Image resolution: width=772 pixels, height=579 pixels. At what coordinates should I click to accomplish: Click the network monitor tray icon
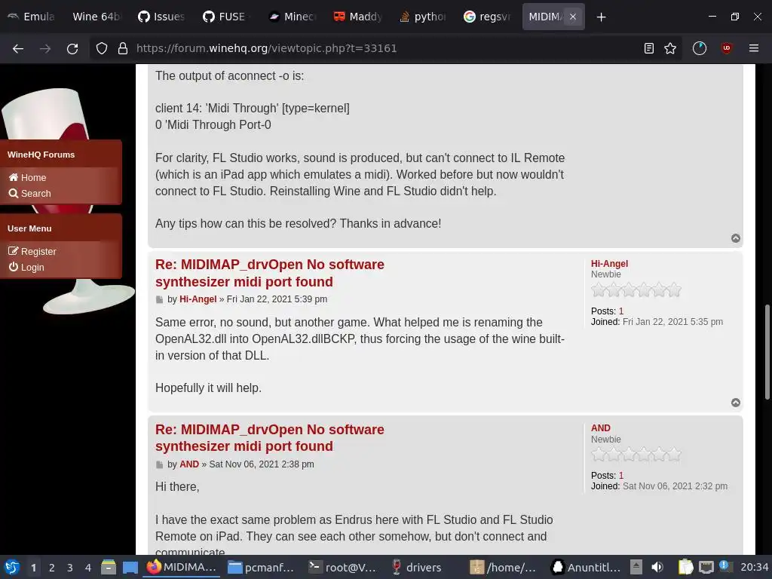point(706,567)
